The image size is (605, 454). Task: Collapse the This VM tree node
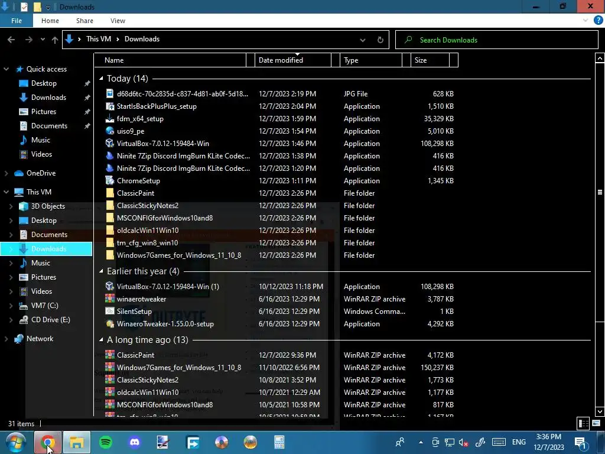point(6,192)
